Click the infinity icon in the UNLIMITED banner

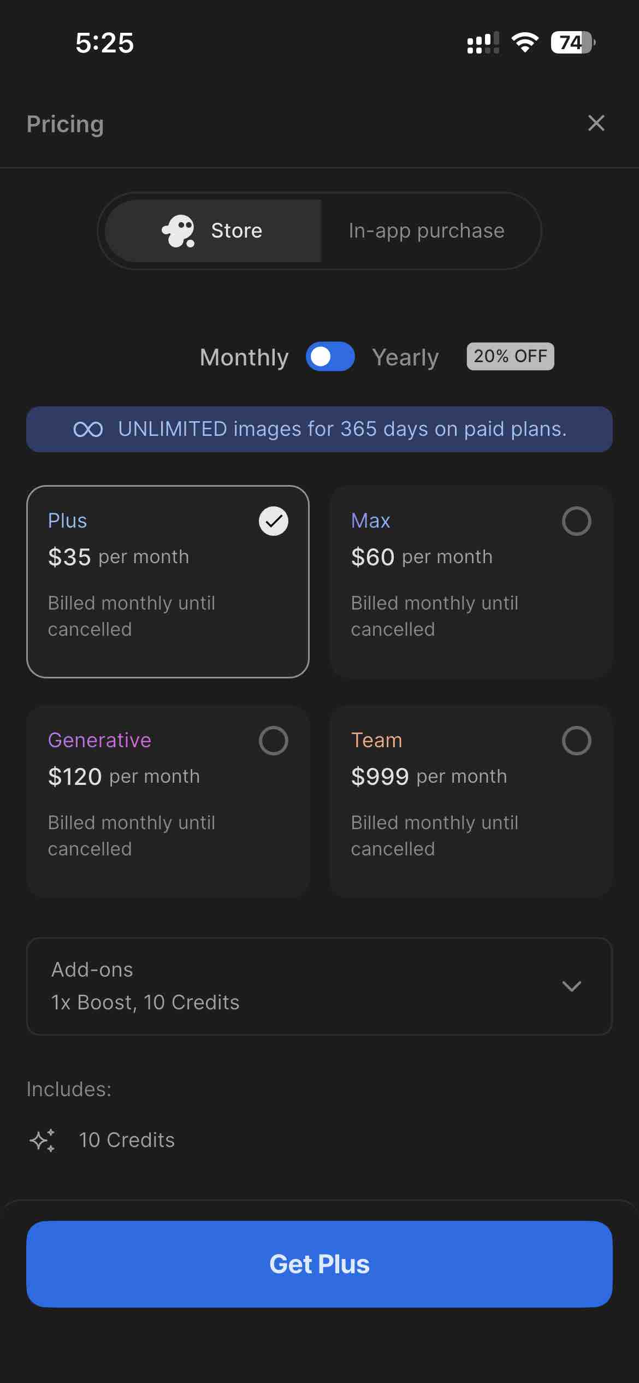[88, 429]
